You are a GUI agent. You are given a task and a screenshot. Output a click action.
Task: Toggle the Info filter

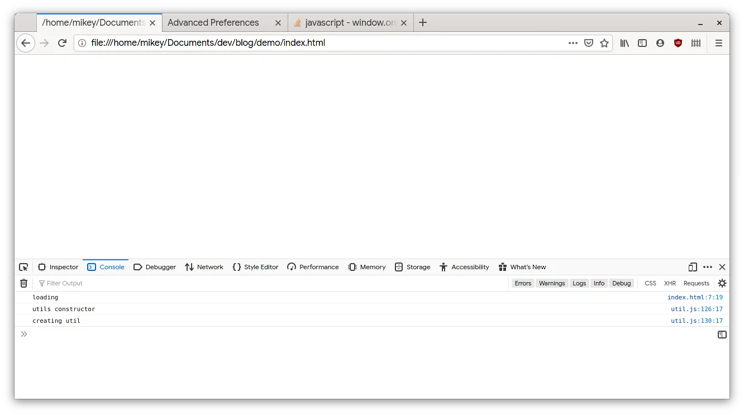599,283
